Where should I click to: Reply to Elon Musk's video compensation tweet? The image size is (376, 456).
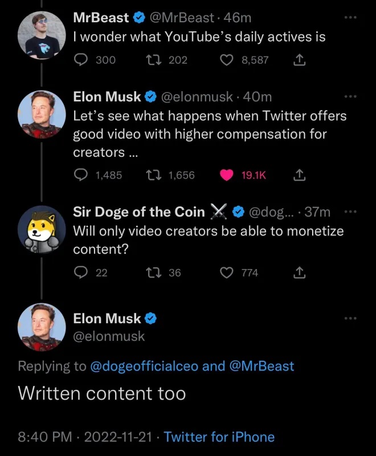[81, 176]
